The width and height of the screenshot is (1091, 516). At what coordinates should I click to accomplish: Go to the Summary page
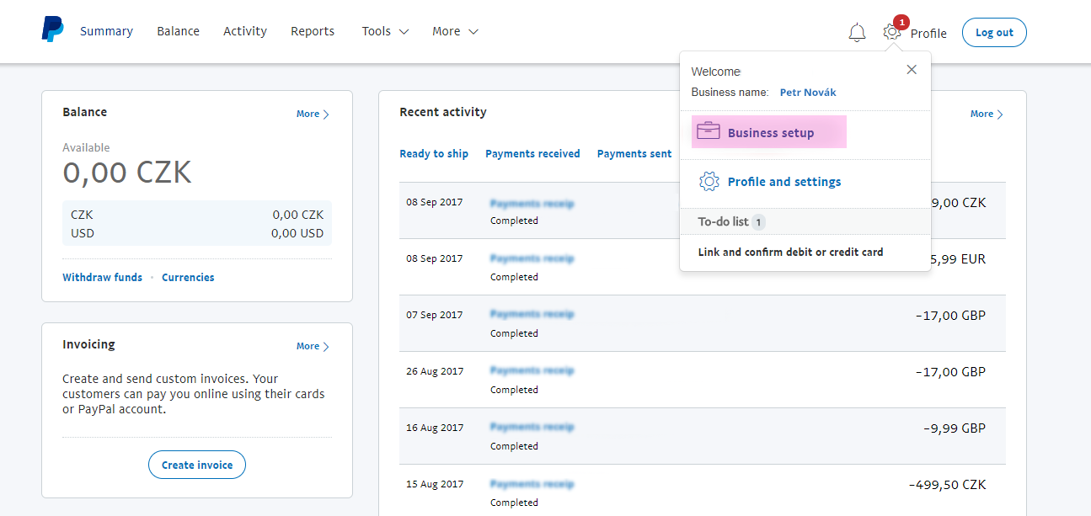coord(106,31)
